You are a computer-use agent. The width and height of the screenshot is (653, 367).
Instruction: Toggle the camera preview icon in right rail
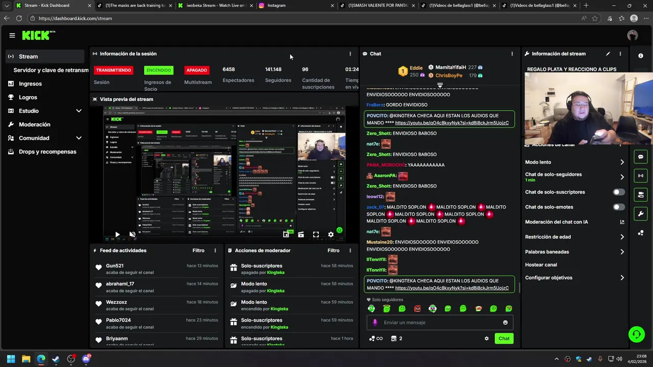(x=641, y=194)
